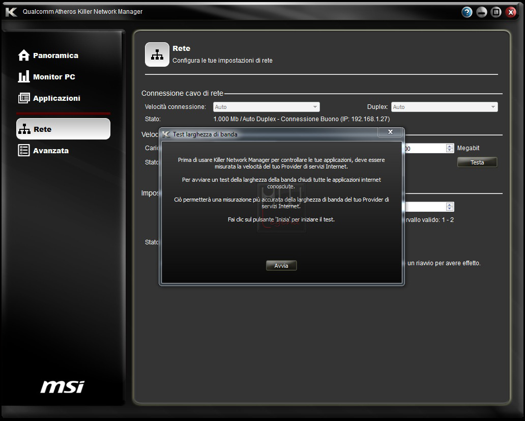Click the K icon in dialog title
The image size is (525, 421).
coord(166,134)
